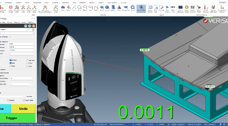Measure a Line feature
Image resolution: width=228 pixels, height=126 pixels.
pos(74,8)
